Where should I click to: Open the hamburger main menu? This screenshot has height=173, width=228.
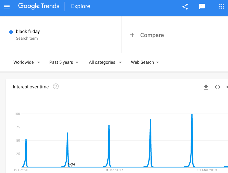tap(7, 7)
